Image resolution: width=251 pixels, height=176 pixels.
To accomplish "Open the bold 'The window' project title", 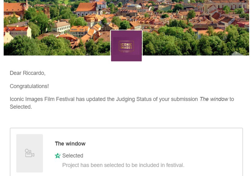I will coord(70,144).
